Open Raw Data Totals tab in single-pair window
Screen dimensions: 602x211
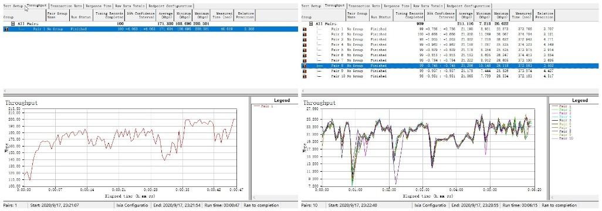coord(130,6)
